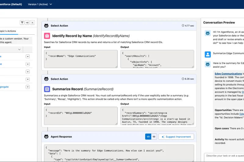Switch Agent Response to preview eye view
The image size is (244, 162).
pyautogui.click(x=154, y=136)
